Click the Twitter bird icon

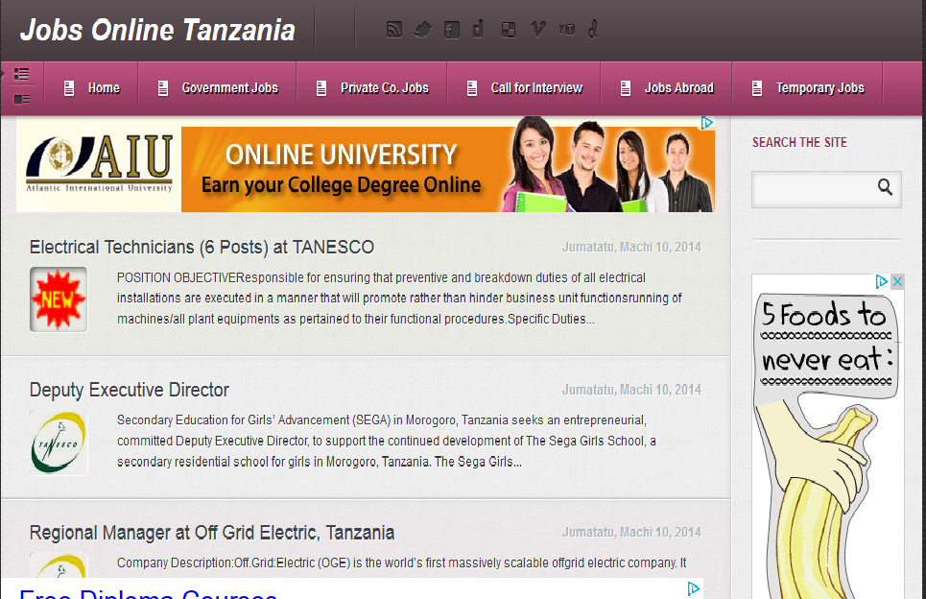pos(422,29)
